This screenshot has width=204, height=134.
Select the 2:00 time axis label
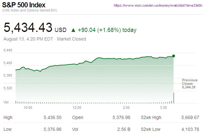tap(126, 108)
